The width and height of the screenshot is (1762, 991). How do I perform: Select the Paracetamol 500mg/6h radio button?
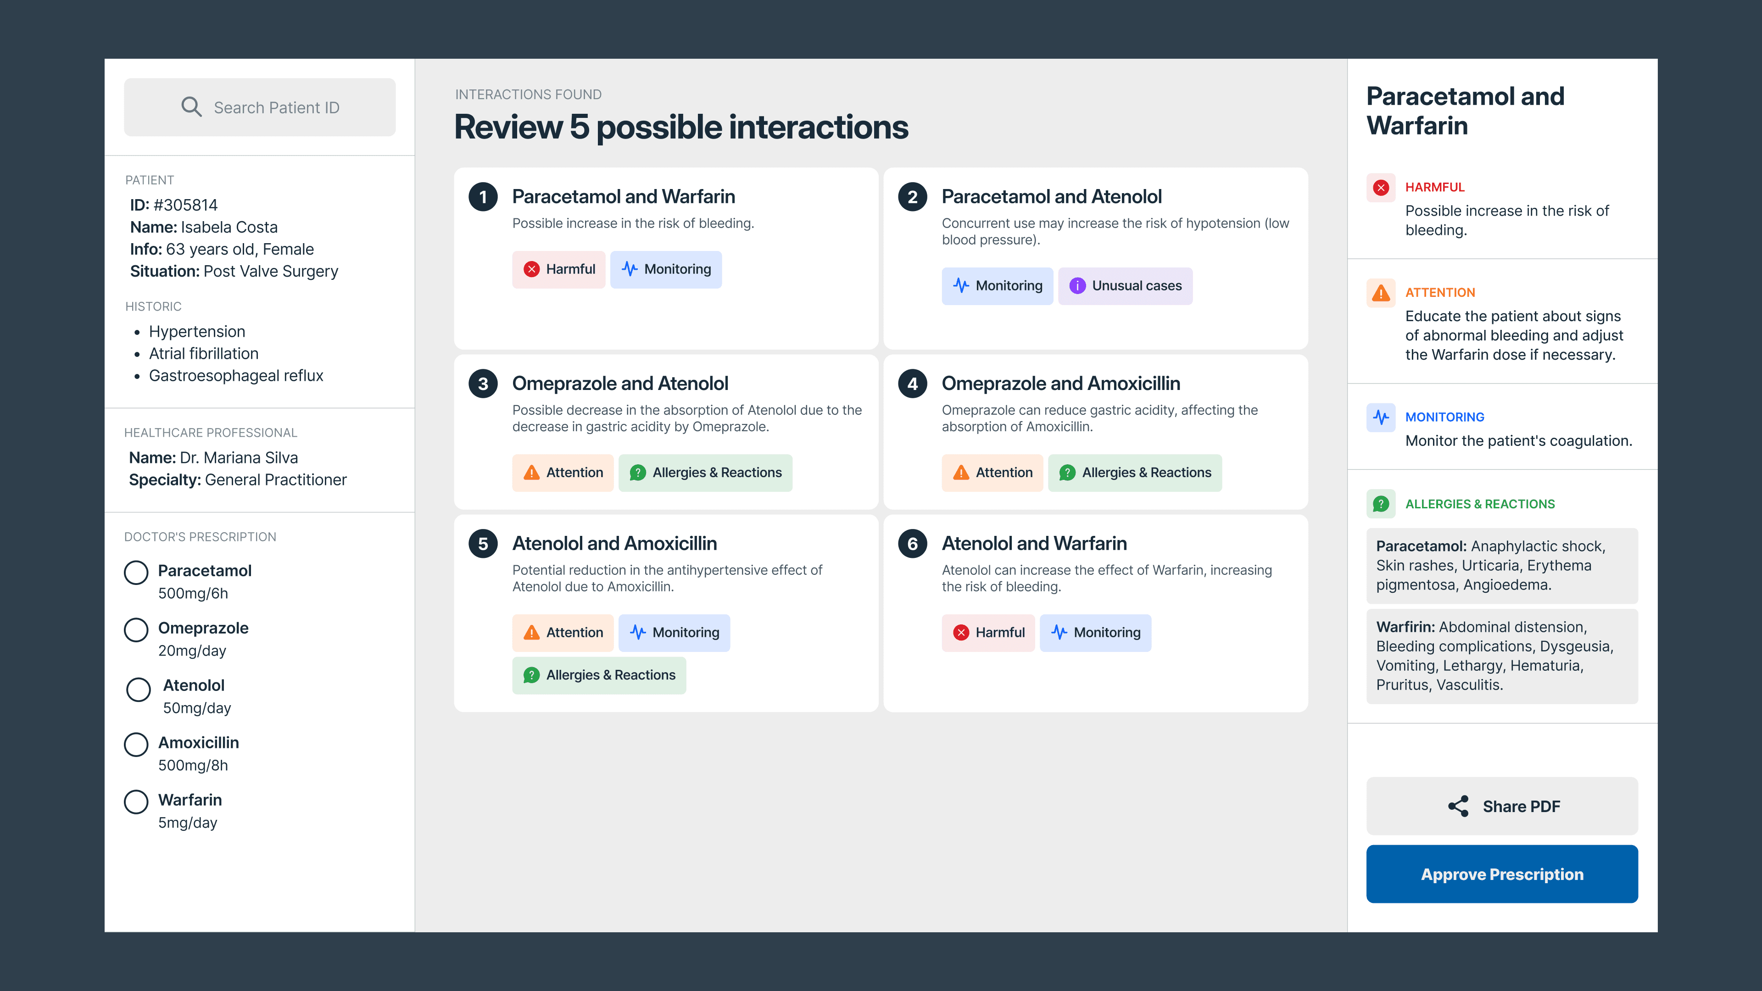(136, 573)
